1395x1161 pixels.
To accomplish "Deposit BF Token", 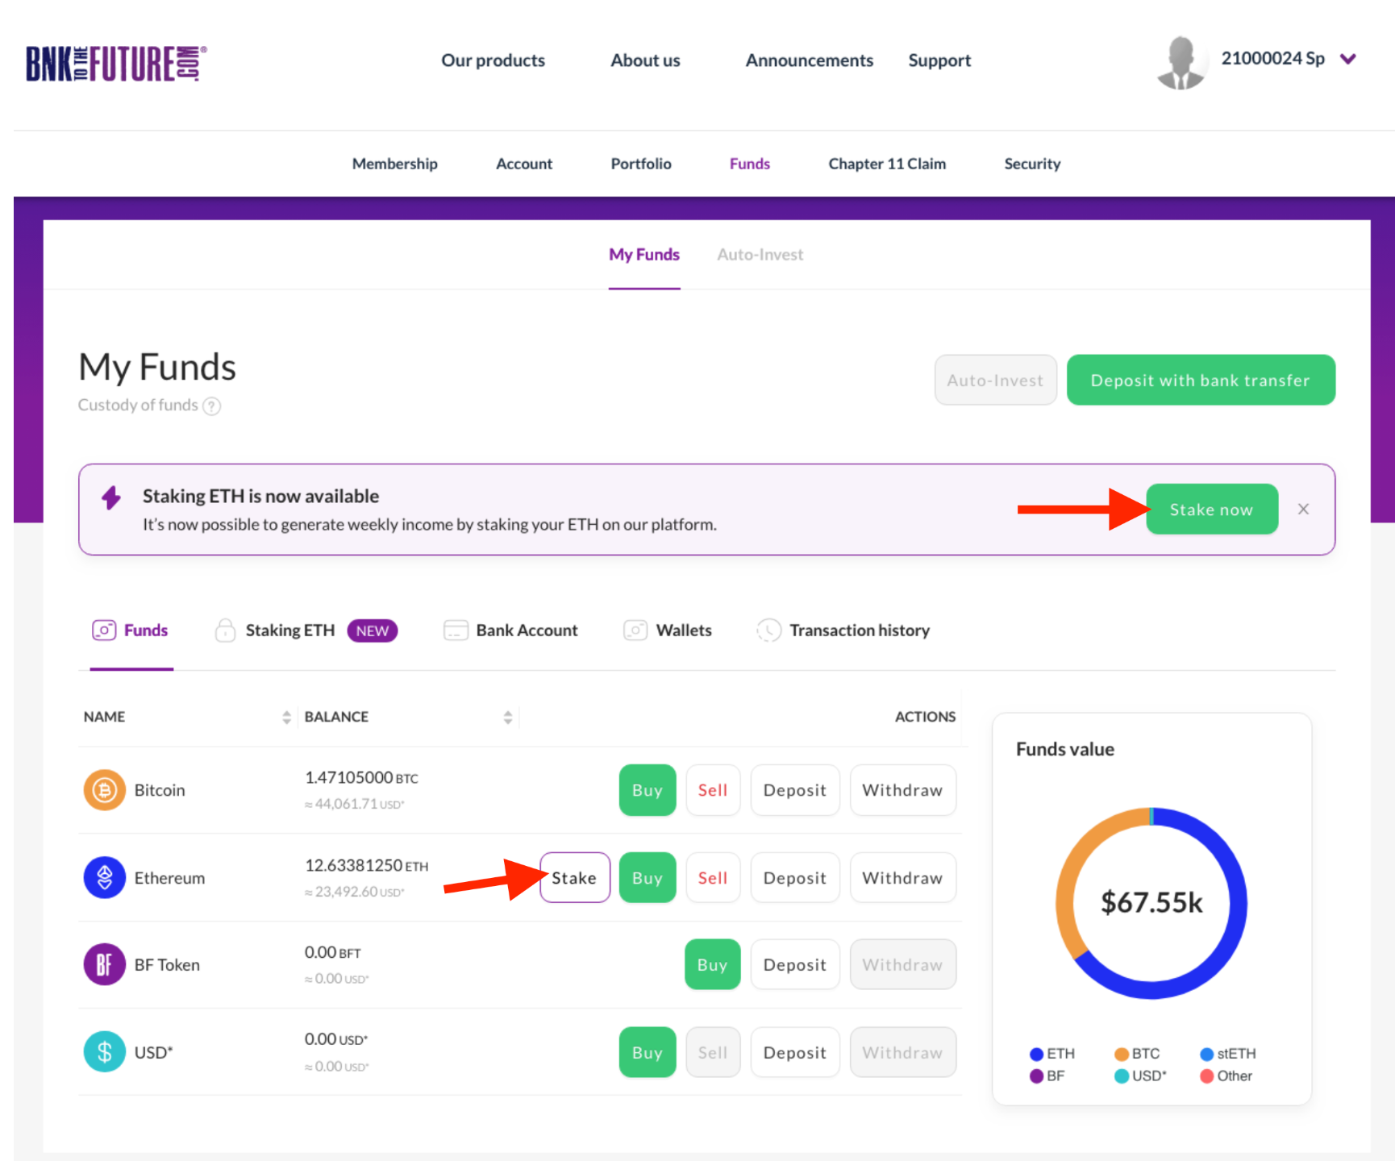I will tap(795, 964).
